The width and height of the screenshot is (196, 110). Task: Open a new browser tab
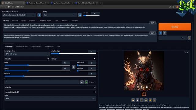point(101,3)
